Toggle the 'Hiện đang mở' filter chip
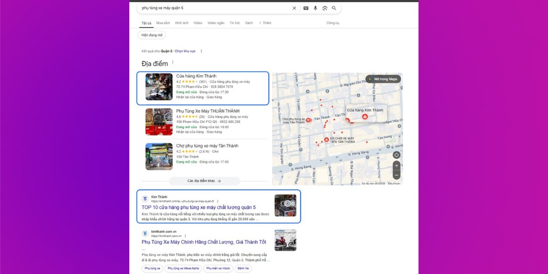548x274 pixels. (x=152, y=35)
